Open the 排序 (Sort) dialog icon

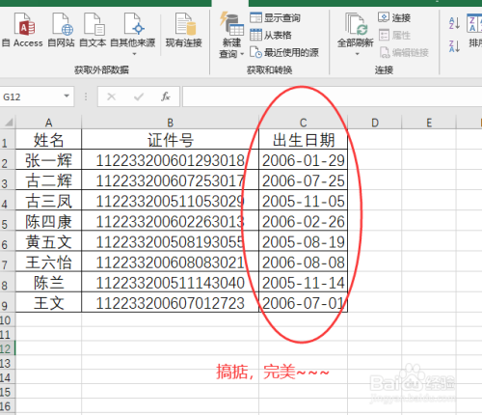click(x=474, y=31)
